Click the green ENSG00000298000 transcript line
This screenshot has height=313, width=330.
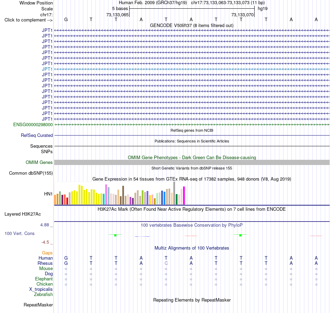coord(192,124)
